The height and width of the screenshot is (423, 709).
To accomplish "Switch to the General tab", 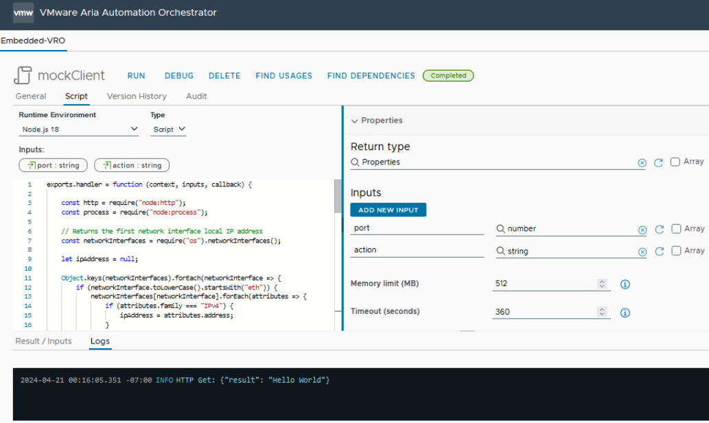I will click(x=31, y=96).
